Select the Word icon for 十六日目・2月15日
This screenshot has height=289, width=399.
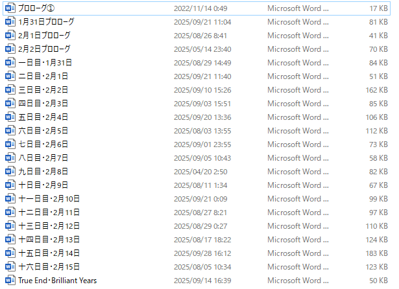point(10,267)
